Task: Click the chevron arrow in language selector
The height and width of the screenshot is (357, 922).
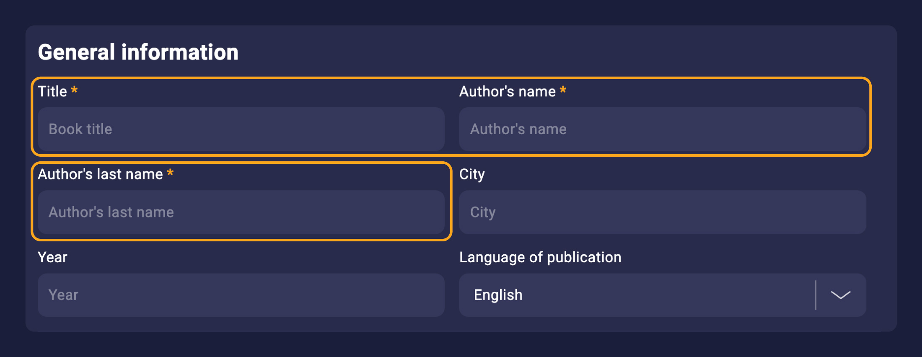Action: click(x=840, y=295)
